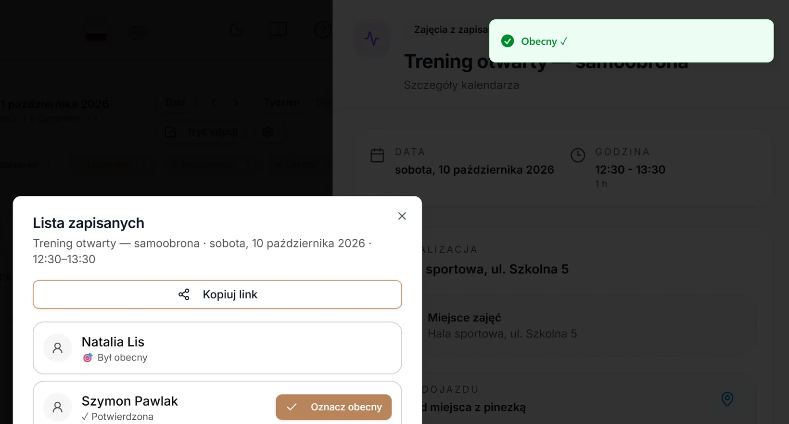Switch to dark mode moon icon
This screenshot has width=789, height=424.
[237, 30]
